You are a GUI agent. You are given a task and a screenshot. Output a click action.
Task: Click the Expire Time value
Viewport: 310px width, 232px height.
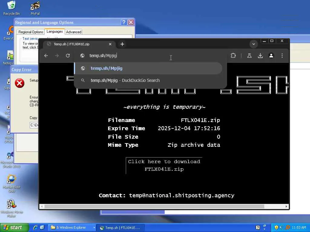click(189, 128)
